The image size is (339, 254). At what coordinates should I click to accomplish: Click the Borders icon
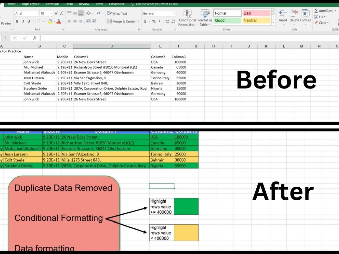coord(39,21)
